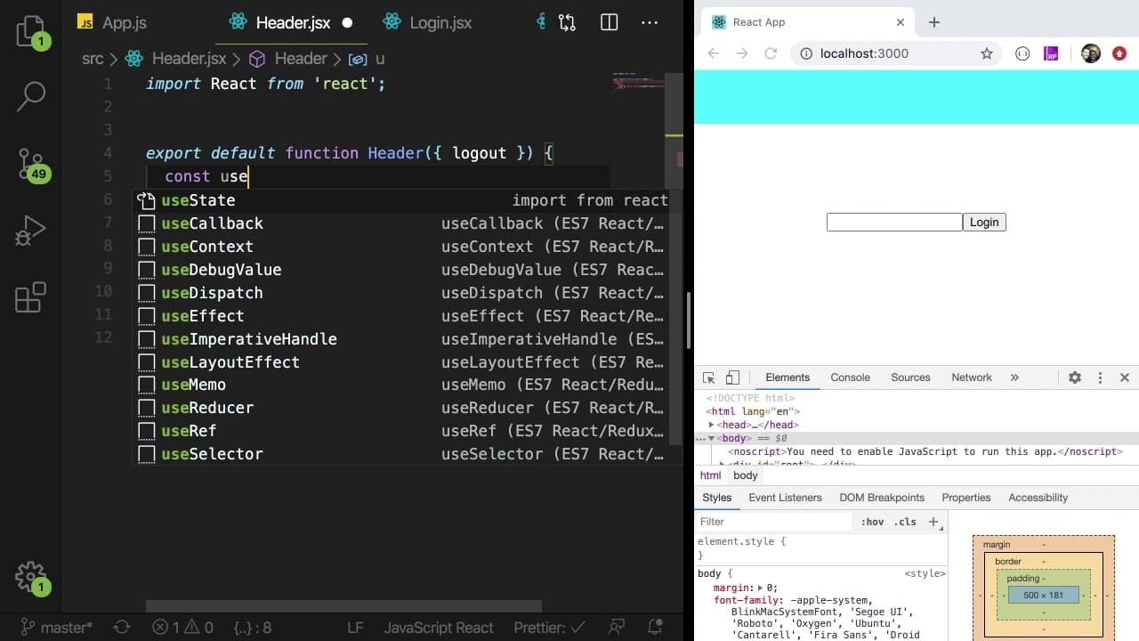The image size is (1139, 641).
Task: Click the Filter styles input field
Action: click(772, 522)
